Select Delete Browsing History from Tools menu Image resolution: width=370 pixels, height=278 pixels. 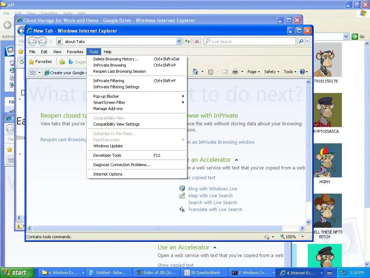click(137, 59)
